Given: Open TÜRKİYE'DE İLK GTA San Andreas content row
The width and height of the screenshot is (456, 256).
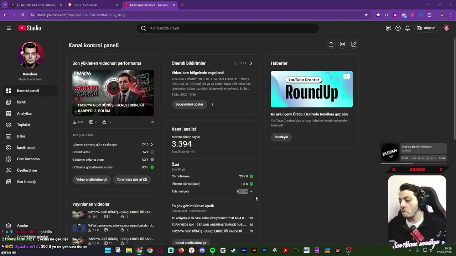Looking at the screenshot, I should coord(213,225).
